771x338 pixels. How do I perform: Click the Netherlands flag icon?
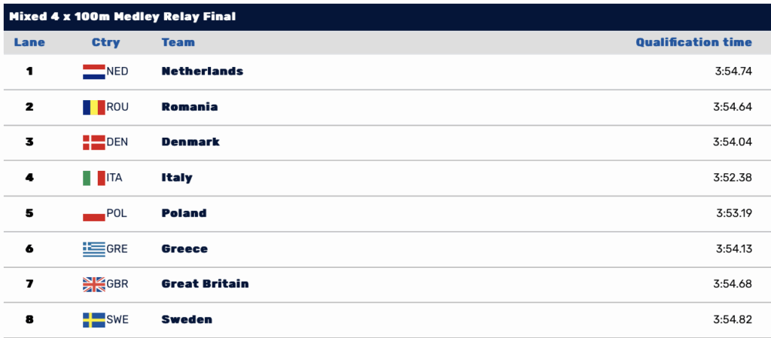click(x=94, y=72)
